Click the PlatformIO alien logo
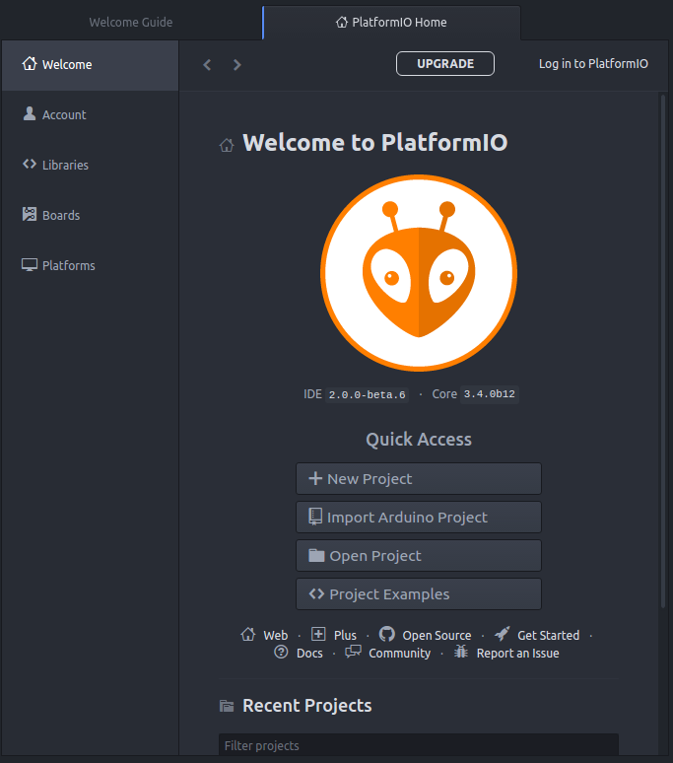This screenshot has width=673, height=763. (x=419, y=273)
